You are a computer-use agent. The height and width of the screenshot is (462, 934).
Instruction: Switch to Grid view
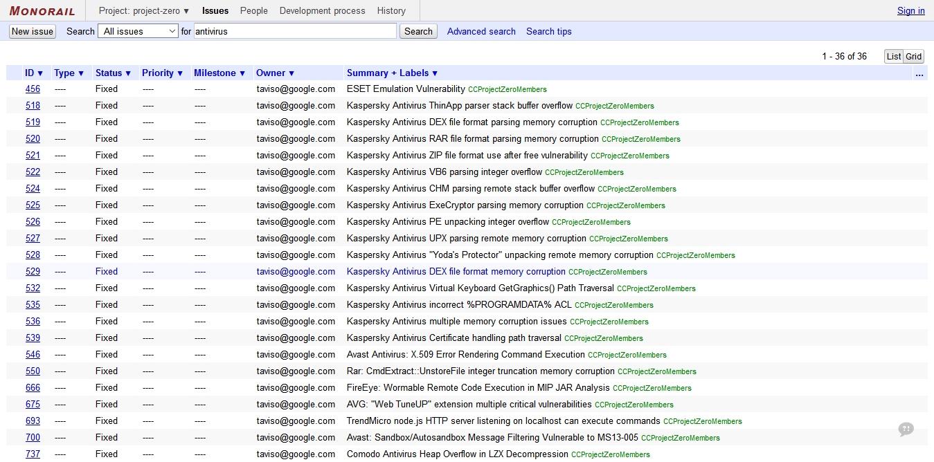(914, 57)
